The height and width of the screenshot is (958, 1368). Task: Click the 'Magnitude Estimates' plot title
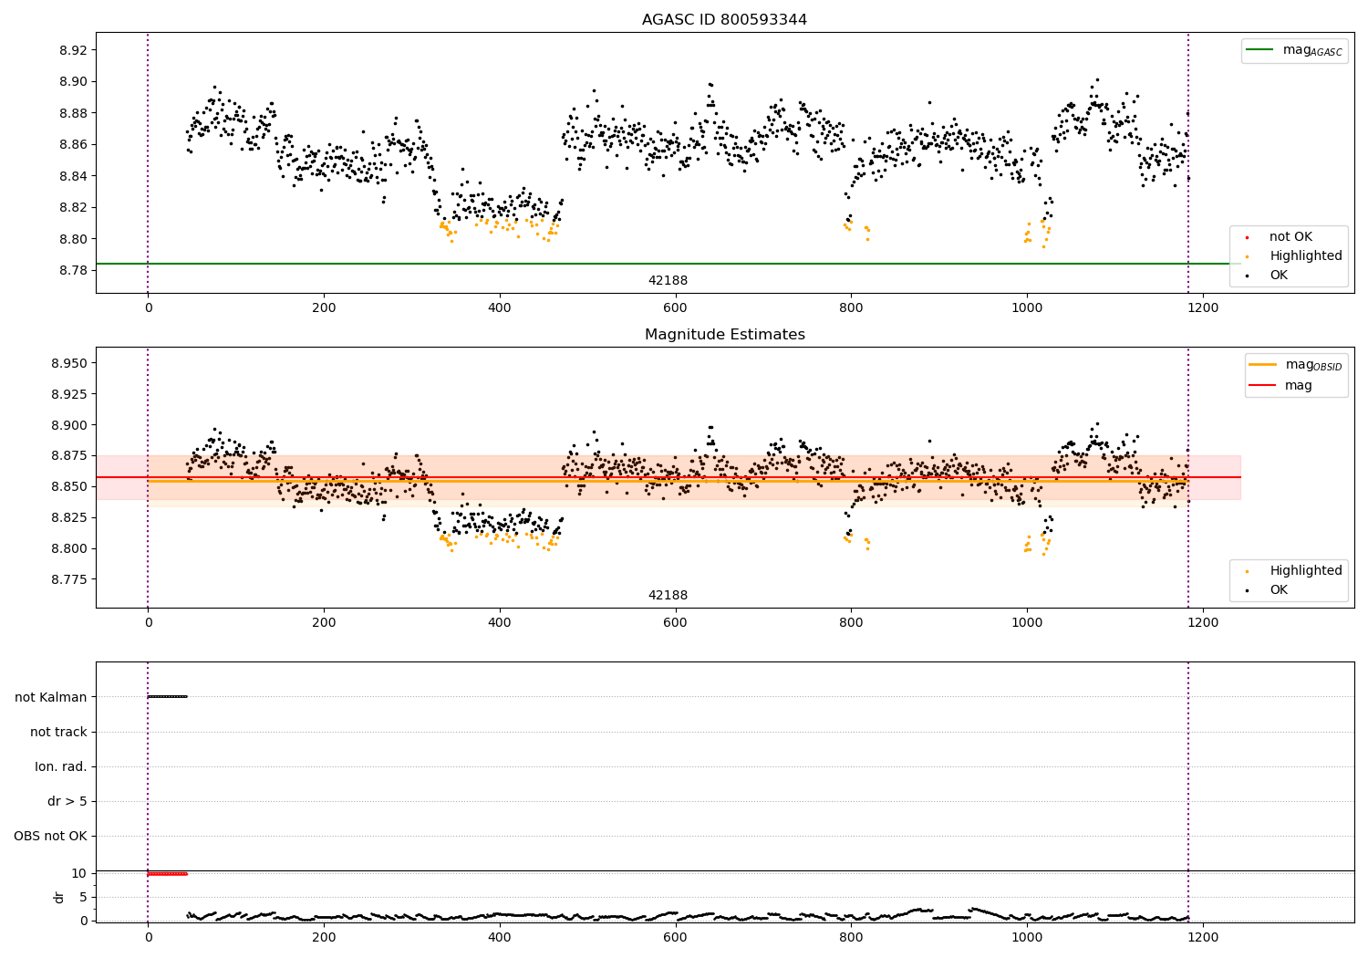[x=724, y=335]
